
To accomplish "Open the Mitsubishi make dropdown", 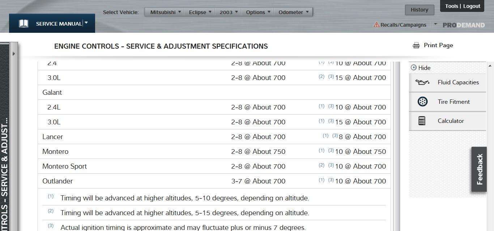I will (x=166, y=12).
